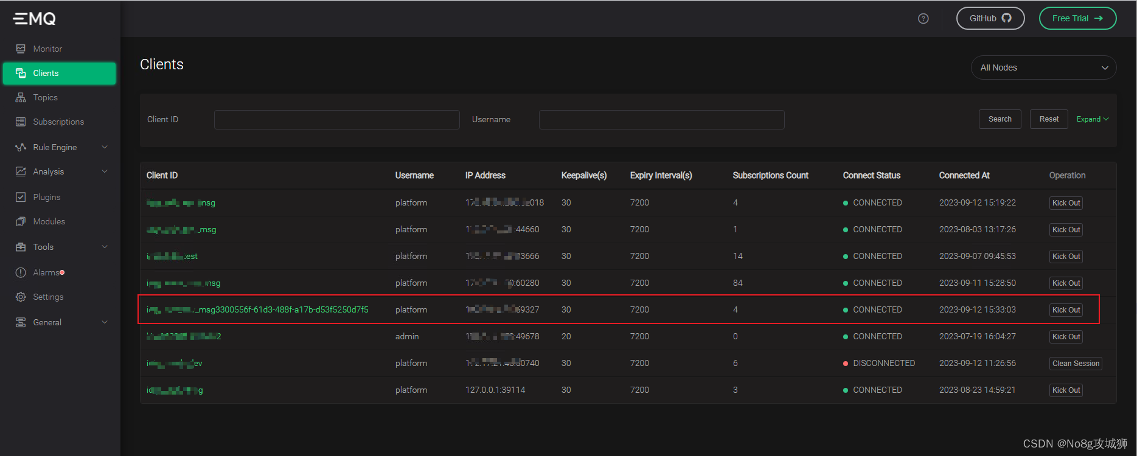Go to Topics page
1137x456 pixels.
point(46,97)
